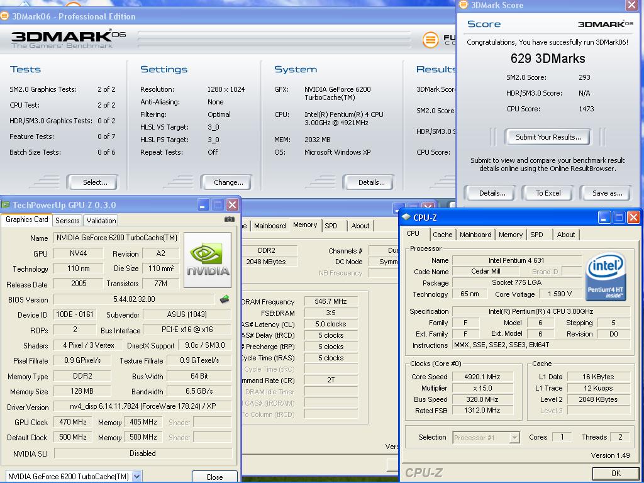Click Details button in Score window
The height and width of the screenshot is (483, 644).
tap(490, 193)
